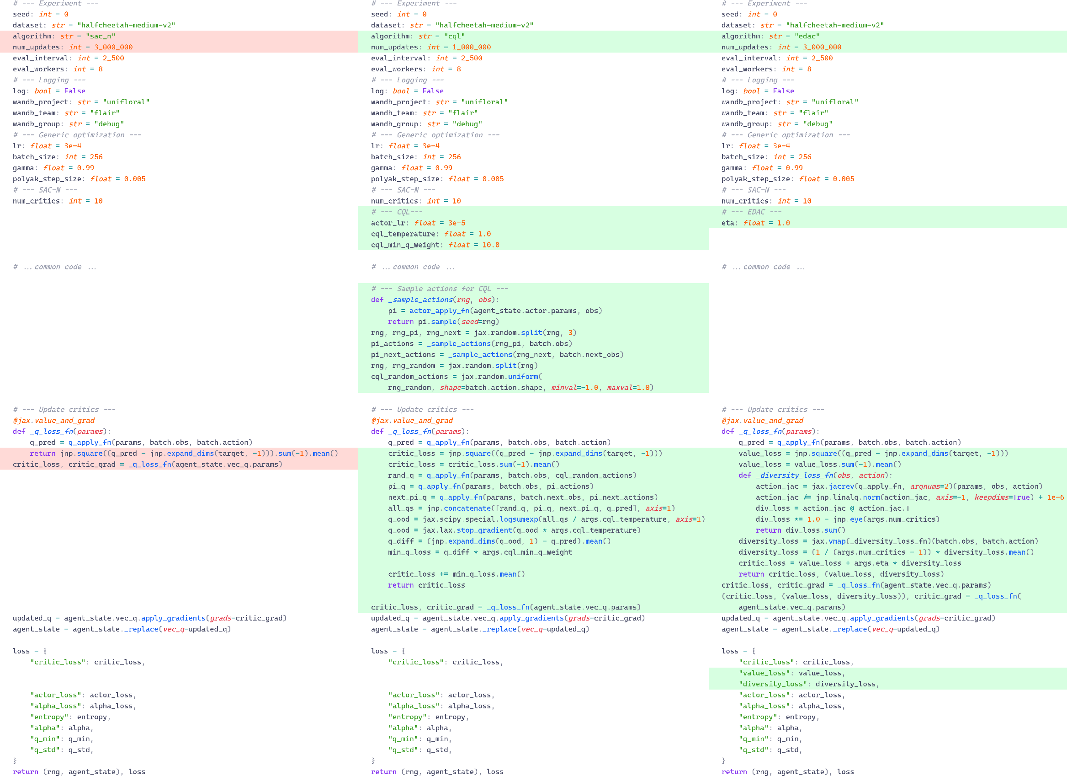Click the cql_min_q_weight value 10.0
Screen dimensions: 1067x776
point(491,245)
